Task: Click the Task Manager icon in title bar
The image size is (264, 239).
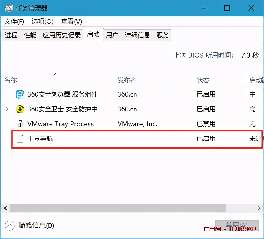Action: [8, 8]
